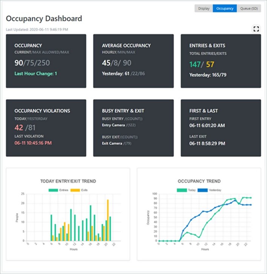Select the Occupancy tab
The image size is (267, 274).
click(225, 8)
